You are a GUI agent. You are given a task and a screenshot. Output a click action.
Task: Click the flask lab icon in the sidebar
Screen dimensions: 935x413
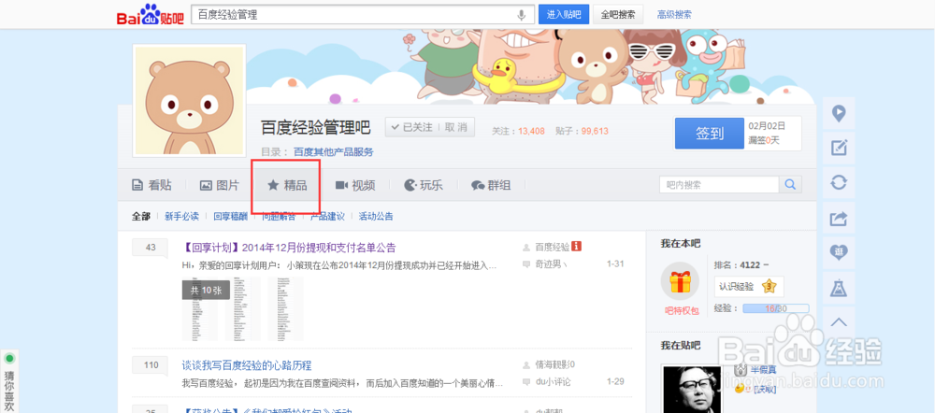(839, 288)
